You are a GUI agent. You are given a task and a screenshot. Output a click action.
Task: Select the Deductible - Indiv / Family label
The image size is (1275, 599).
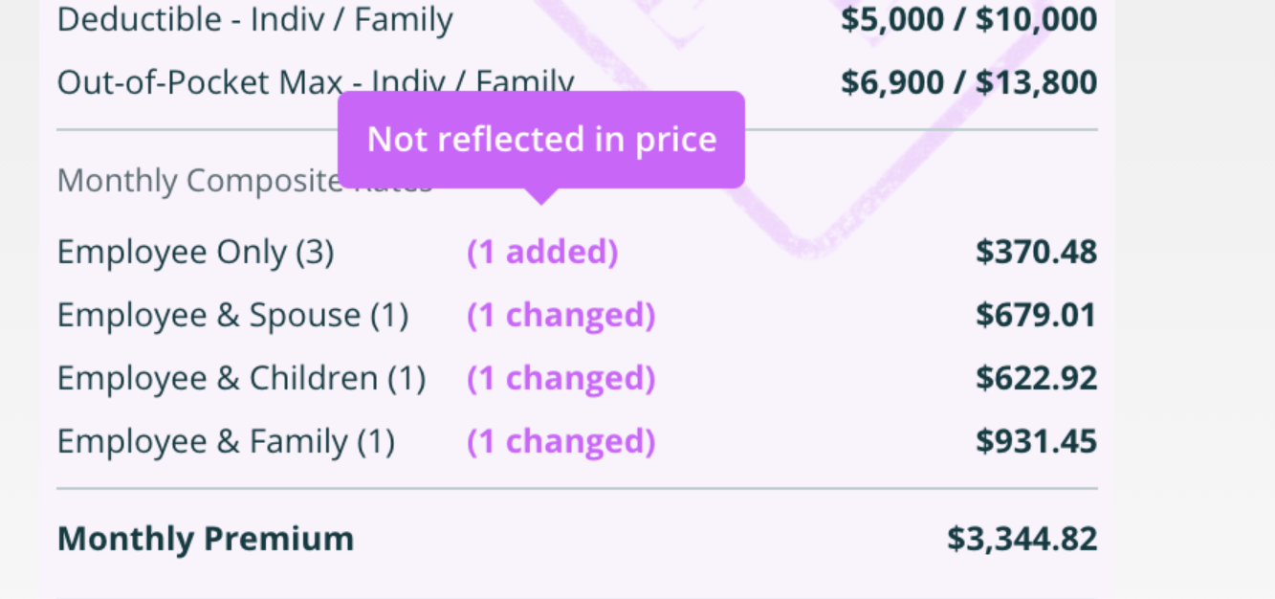(255, 19)
